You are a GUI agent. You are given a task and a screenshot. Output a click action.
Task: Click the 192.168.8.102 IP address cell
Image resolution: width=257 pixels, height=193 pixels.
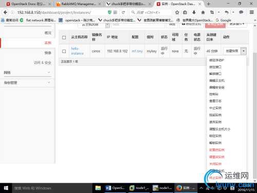click(x=117, y=51)
